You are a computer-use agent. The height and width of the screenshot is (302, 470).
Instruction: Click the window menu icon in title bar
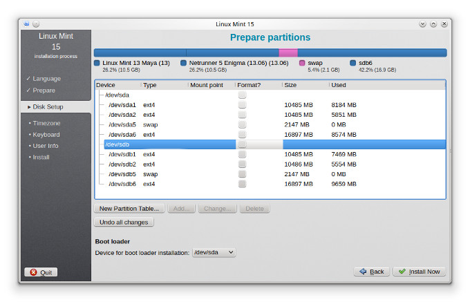coord(26,23)
